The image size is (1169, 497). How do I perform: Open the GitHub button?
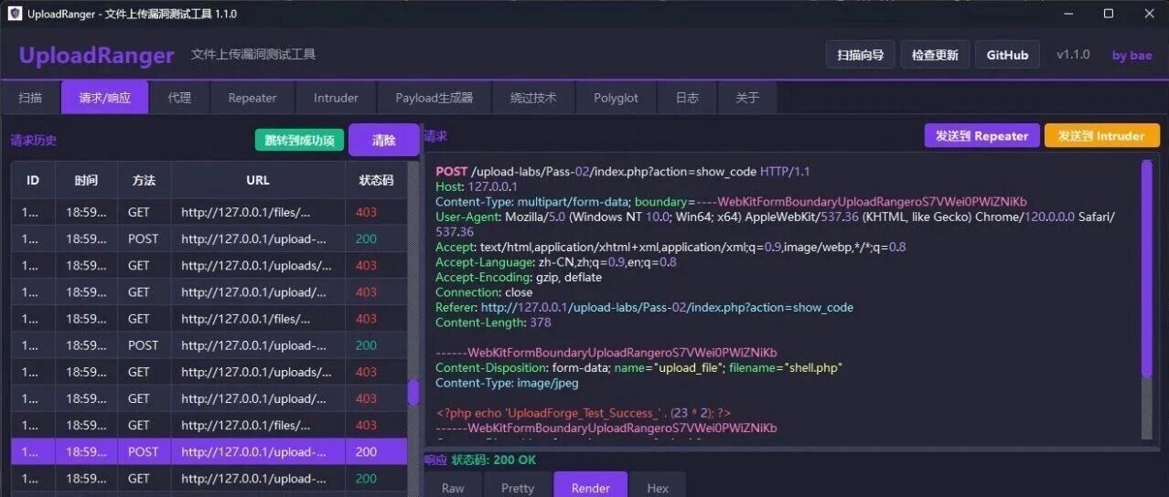[1007, 55]
